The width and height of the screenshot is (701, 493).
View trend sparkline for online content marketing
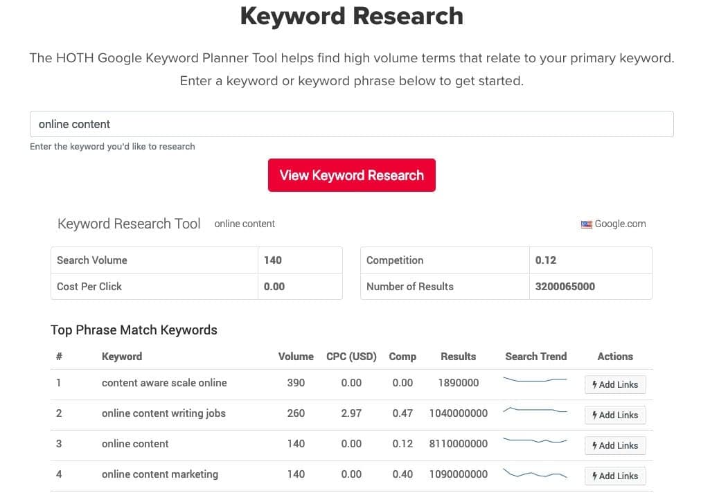(535, 474)
